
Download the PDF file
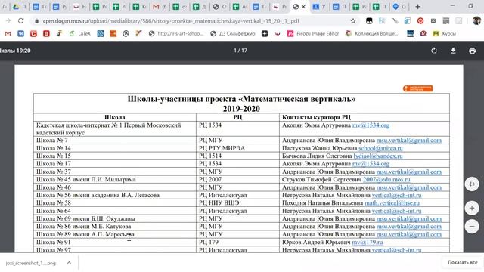point(453,51)
